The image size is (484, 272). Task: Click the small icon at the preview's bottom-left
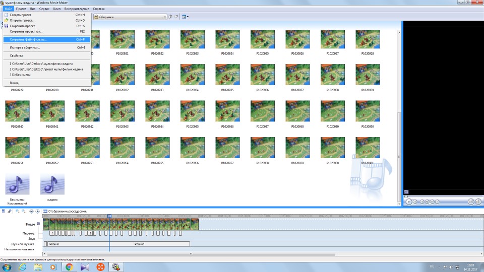coord(406,192)
